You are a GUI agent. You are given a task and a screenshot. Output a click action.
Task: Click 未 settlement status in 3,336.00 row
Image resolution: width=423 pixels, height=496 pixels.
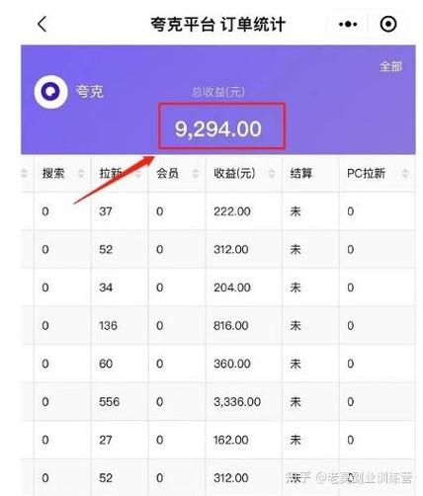tap(296, 402)
